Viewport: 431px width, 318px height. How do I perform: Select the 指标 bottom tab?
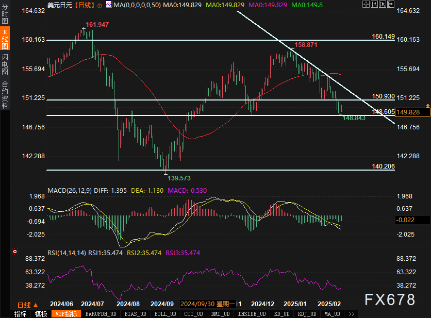click(20, 314)
